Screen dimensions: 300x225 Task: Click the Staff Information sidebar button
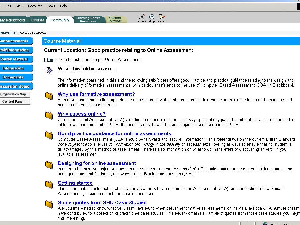pyautogui.click(x=16, y=50)
